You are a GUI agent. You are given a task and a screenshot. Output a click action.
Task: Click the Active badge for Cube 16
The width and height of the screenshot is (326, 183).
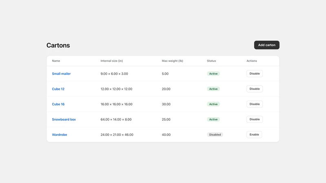213,104
